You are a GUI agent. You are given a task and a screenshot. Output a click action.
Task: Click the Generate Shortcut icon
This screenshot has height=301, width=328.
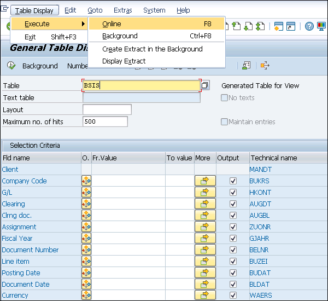(291, 26)
